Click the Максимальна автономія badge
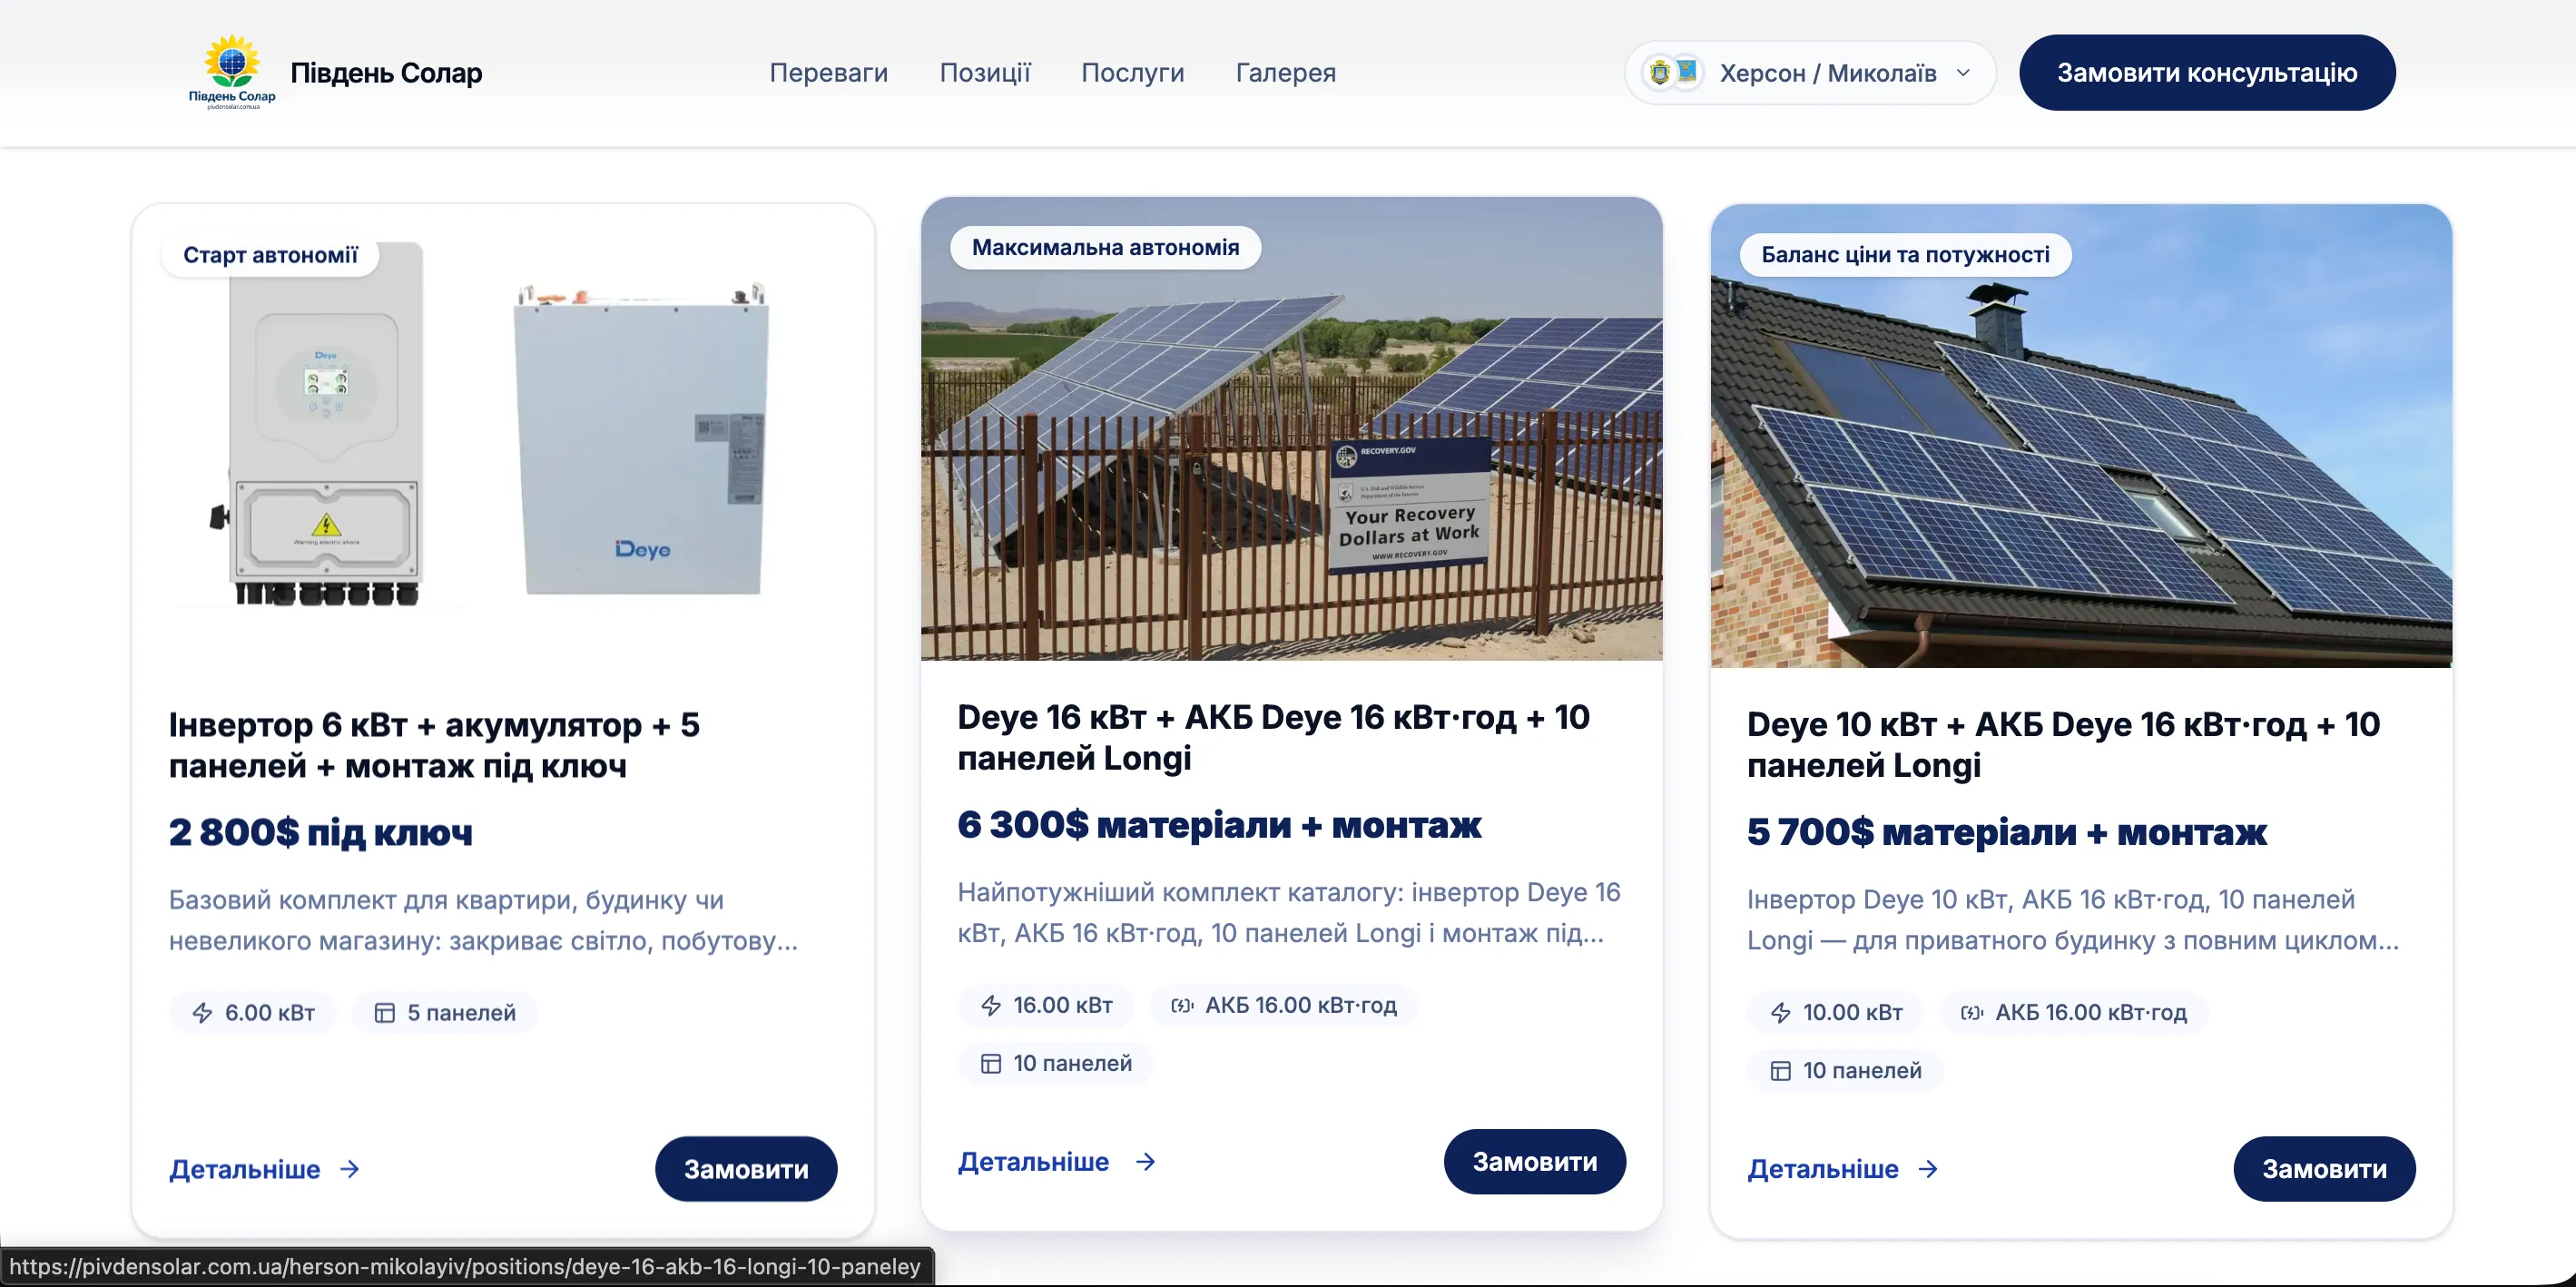The width and height of the screenshot is (2576, 1287). pyautogui.click(x=1105, y=247)
